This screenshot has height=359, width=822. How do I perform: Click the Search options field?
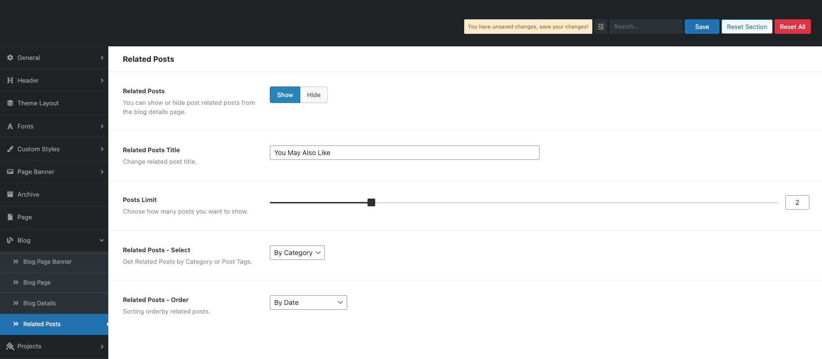[646, 27]
